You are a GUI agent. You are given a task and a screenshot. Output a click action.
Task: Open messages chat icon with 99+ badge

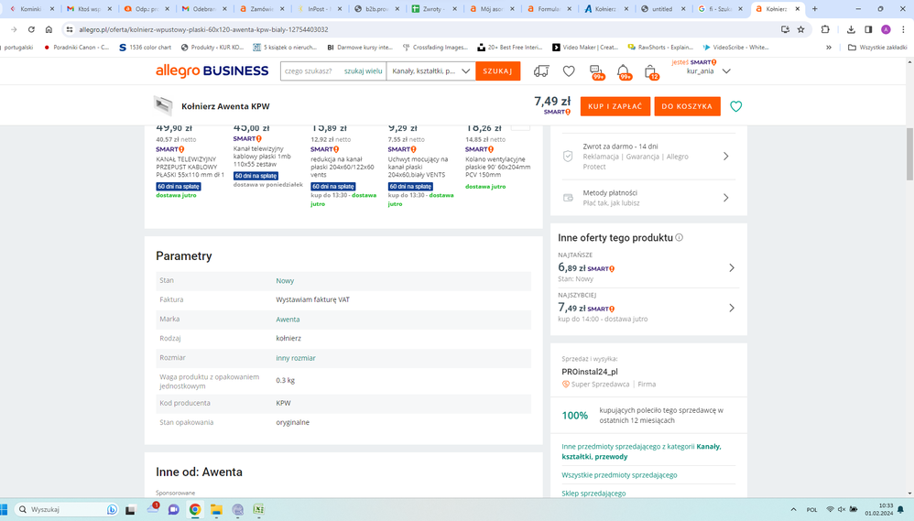596,71
